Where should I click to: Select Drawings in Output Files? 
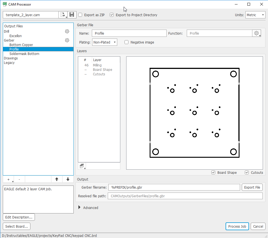point(11,58)
